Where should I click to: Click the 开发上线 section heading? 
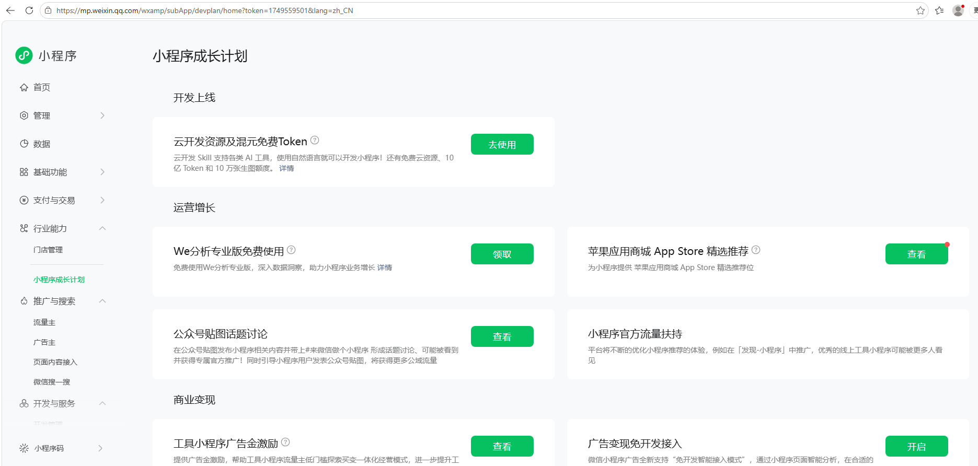tap(194, 98)
